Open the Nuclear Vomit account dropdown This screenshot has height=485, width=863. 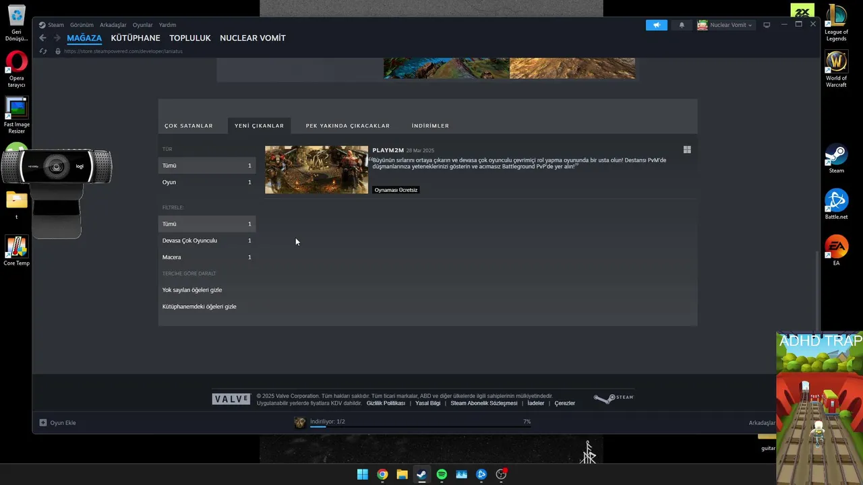pyautogui.click(x=725, y=25)
